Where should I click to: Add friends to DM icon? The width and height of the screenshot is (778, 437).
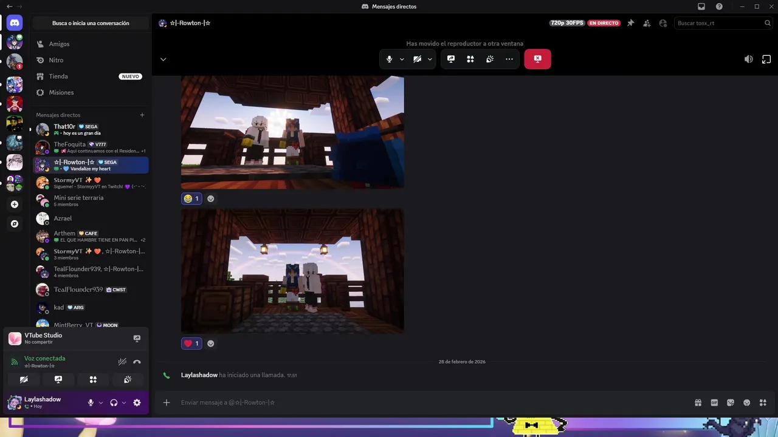click(x=647, y=23)
